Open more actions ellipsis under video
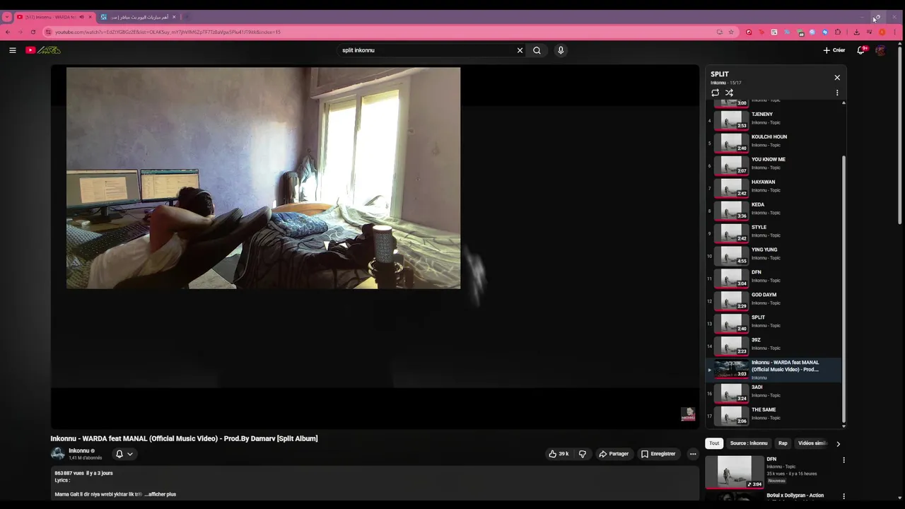Image resolution: width=905 pixels, height=509 pixels. (693, 454)
